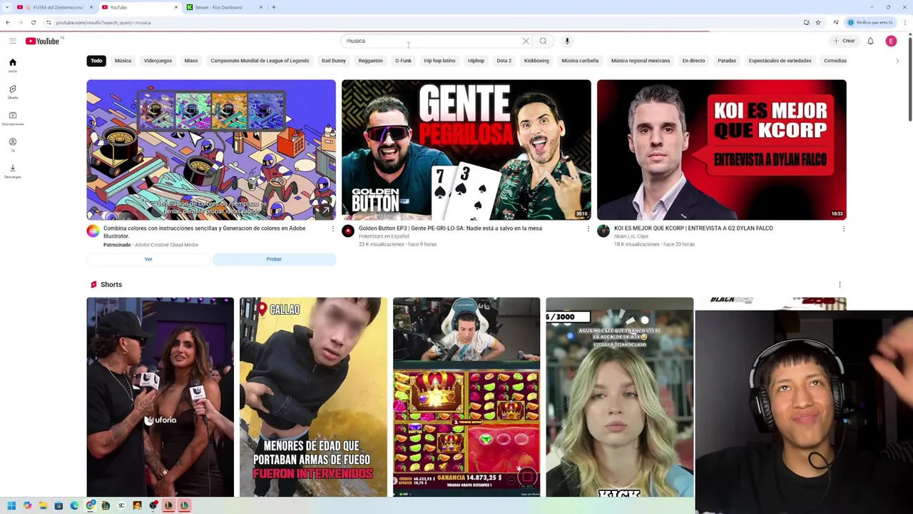Viewport: 913px width, 514px height.
Task: Click the Probar button under Adobe ad
Action: pos(274,259)
